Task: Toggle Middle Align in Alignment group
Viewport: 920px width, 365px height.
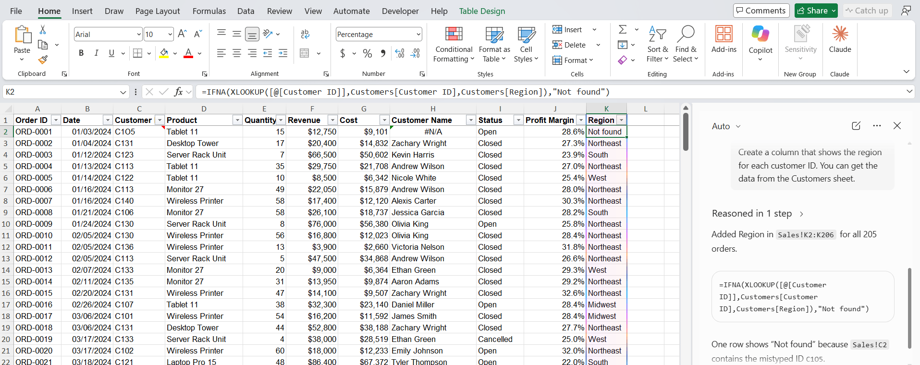Action: tap(237, 34)
